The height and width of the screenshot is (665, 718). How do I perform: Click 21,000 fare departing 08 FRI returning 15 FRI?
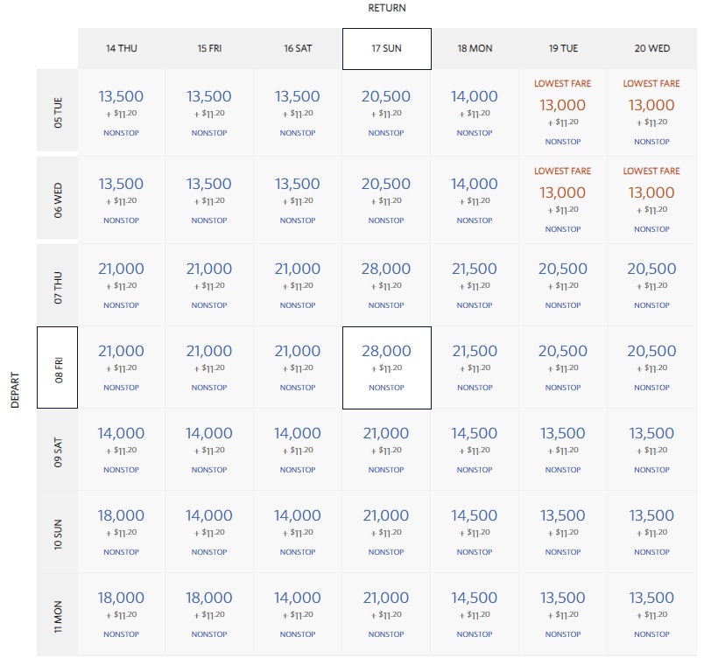coord(209,367)
